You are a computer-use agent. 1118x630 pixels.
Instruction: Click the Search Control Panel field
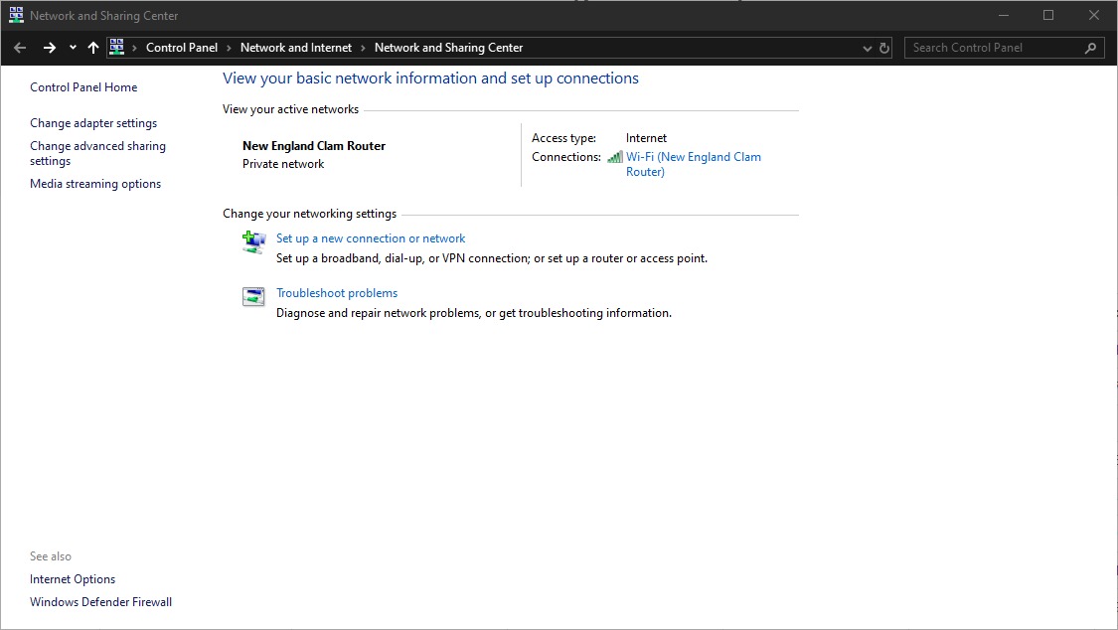point(994,48)
